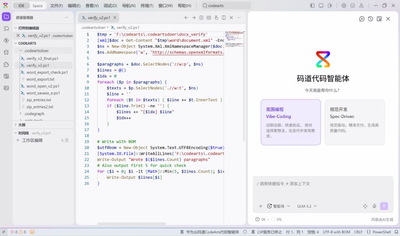Open the 帮助(H) menu
Image resolution: width=400 pixels, height=236 pixels.
(184, 6)
